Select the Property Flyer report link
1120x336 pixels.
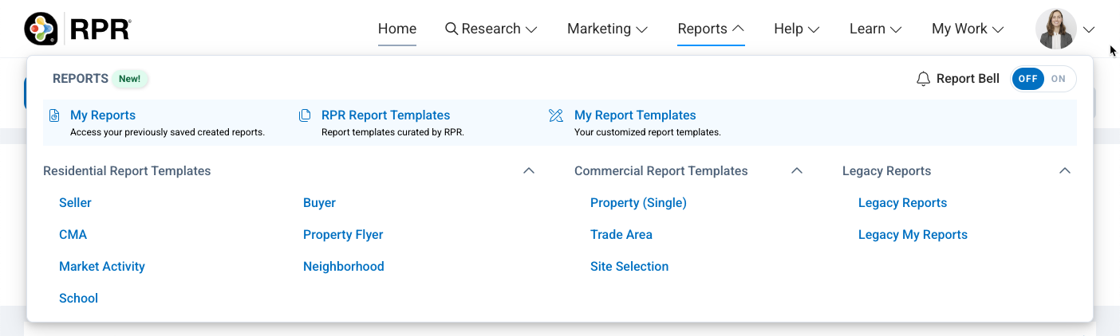click(343, 235)
